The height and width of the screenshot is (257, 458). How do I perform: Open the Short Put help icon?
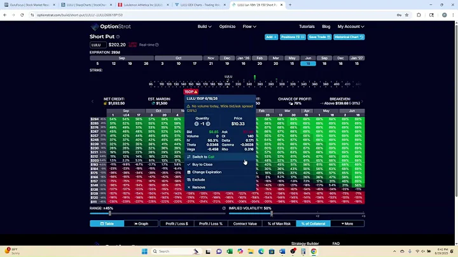[118, 37]
